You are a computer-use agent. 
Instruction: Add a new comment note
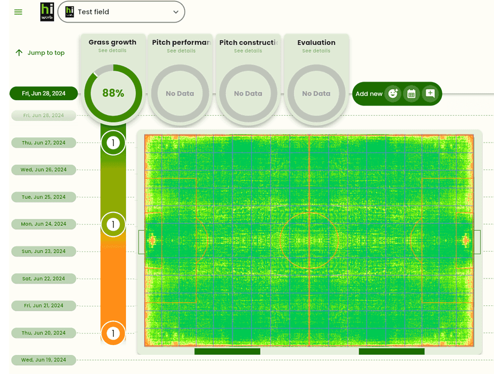coord(430,94)
